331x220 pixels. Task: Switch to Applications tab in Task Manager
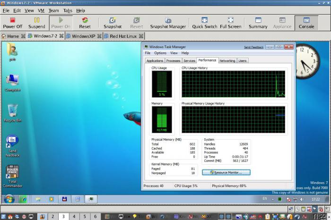pos(155,61)
